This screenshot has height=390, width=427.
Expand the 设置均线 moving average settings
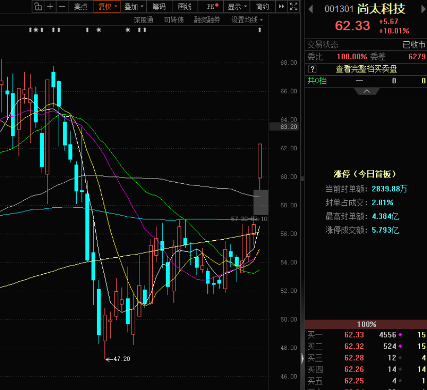[x=247, y=20]
